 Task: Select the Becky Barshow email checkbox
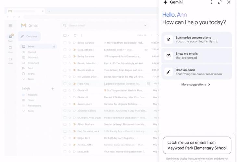(x=65, y=43)
